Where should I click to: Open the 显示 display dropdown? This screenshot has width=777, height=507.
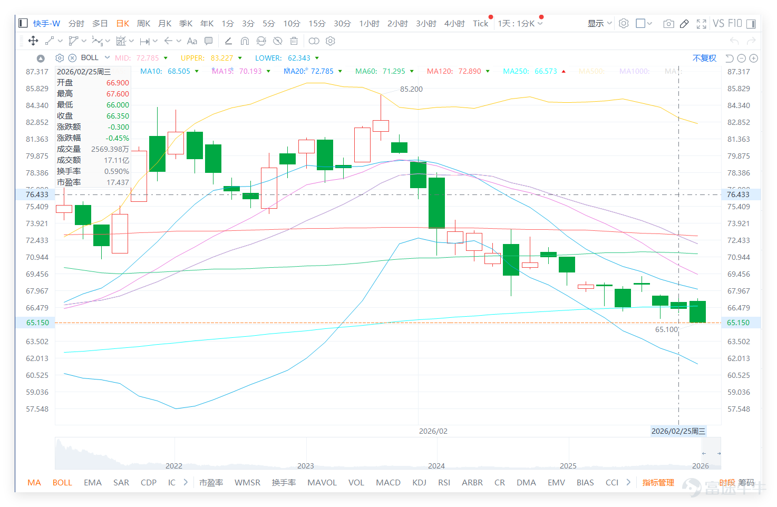600,23
